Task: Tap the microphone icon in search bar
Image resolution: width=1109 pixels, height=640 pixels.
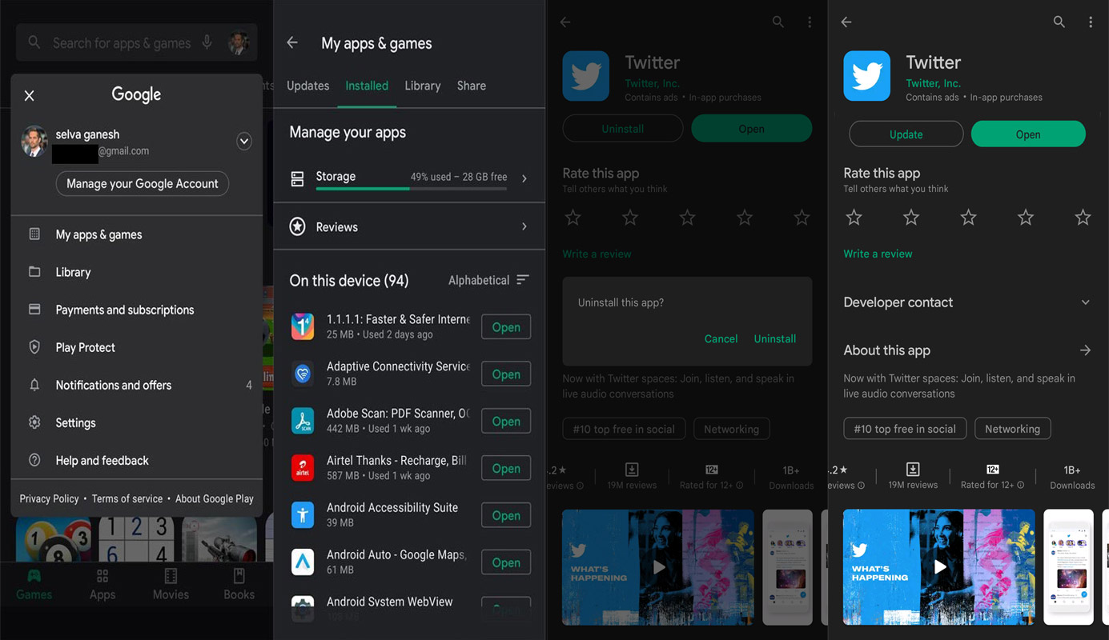Action: tap(207, 42)
